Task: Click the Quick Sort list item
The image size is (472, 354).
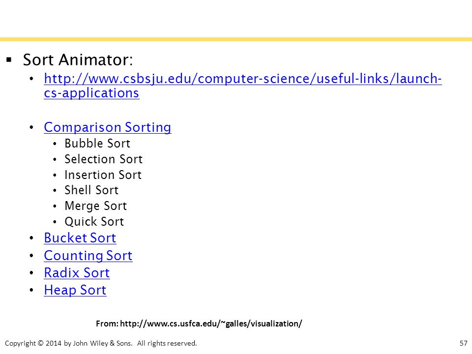Action: click(x=94, y=222)
